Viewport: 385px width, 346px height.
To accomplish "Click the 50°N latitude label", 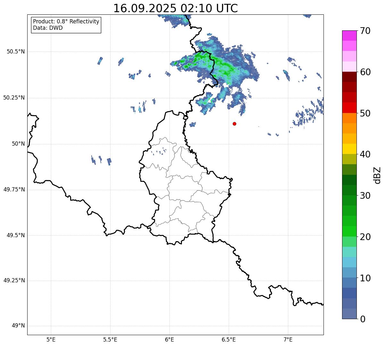I will coord(18,144).
